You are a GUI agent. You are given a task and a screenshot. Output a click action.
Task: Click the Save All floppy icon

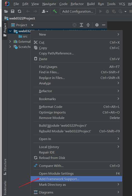tap(13, 11)
